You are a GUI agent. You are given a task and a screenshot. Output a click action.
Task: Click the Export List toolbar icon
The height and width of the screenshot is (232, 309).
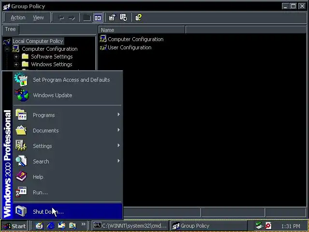tap(124, 18)
